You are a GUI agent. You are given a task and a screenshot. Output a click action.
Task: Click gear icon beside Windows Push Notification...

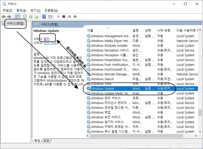[x=89, y=65]
